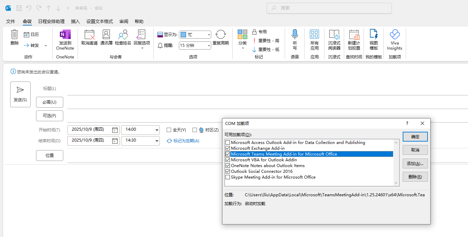Click the 标题 subject input field
Screen dimensions: 468x237
[265, 89]
